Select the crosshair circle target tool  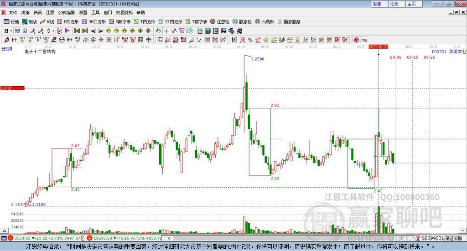(93, 40)
